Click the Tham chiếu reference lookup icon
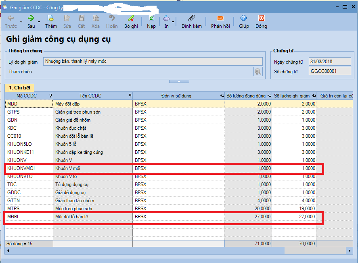The image size is (358, 263). pos(258,72)
